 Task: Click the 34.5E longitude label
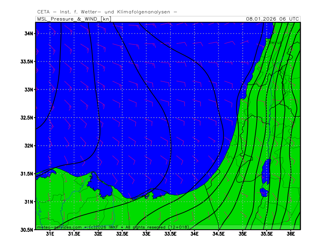pyautogui.click(x=218, y=234)
